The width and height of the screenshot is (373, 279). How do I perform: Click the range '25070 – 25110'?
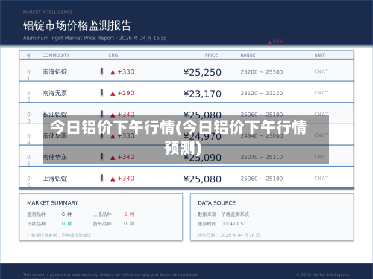click(x=262, y=157)
